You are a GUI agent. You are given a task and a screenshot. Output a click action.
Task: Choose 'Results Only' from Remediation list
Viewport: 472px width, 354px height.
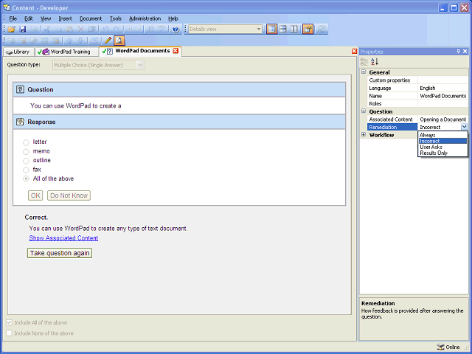point(442,153)
